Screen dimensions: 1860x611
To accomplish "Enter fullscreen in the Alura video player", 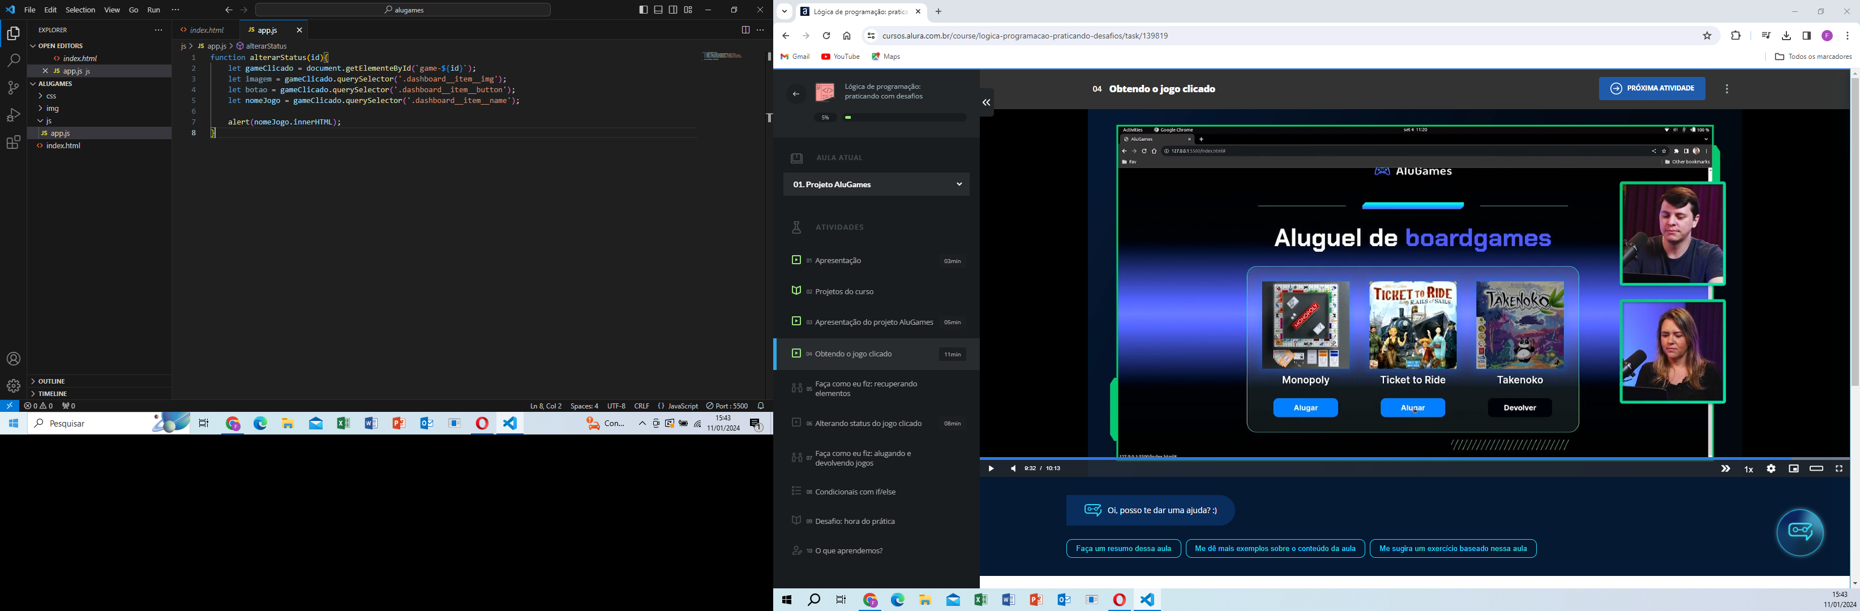I will [1839, 469].
